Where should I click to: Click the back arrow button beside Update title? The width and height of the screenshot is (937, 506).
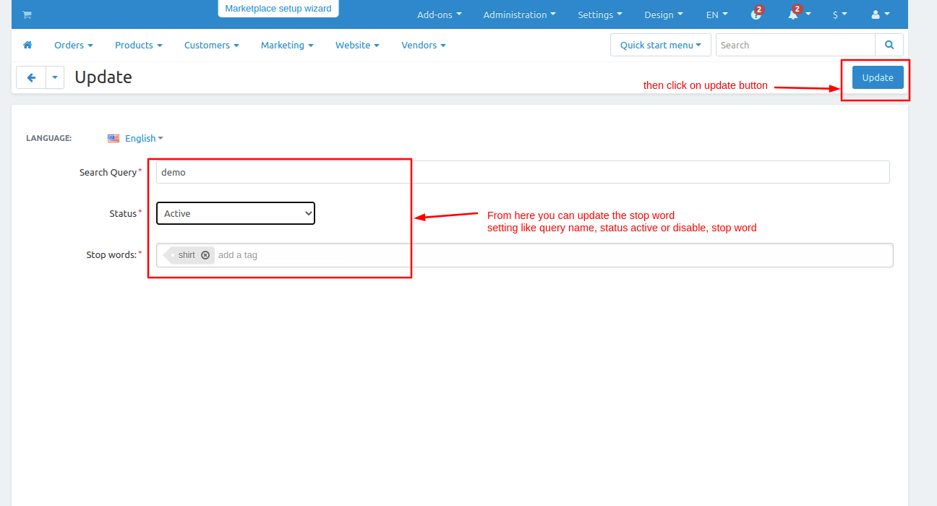[x=31, y=77]
